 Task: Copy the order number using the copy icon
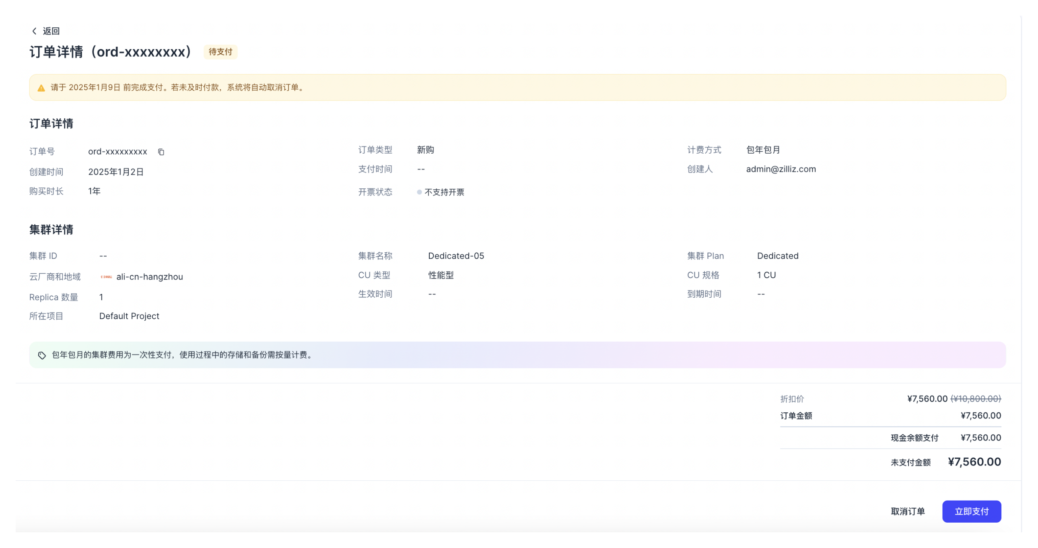161,152
